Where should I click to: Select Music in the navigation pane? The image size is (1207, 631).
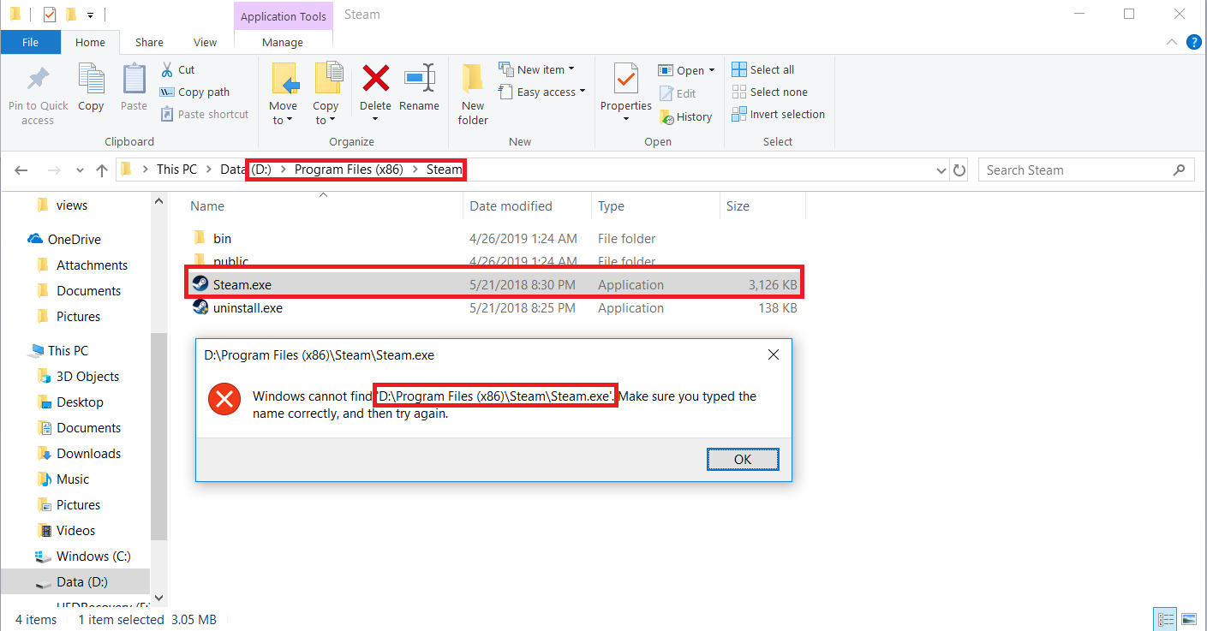64,479
